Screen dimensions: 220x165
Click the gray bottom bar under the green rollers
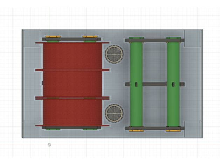[154, 128]
